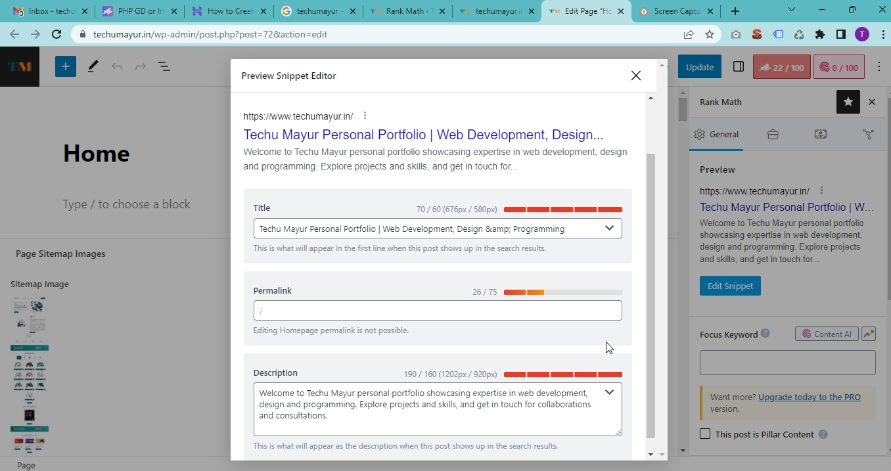Open a new browser tab
Viewport: 891px width, 471px height.
pos(735,11)
